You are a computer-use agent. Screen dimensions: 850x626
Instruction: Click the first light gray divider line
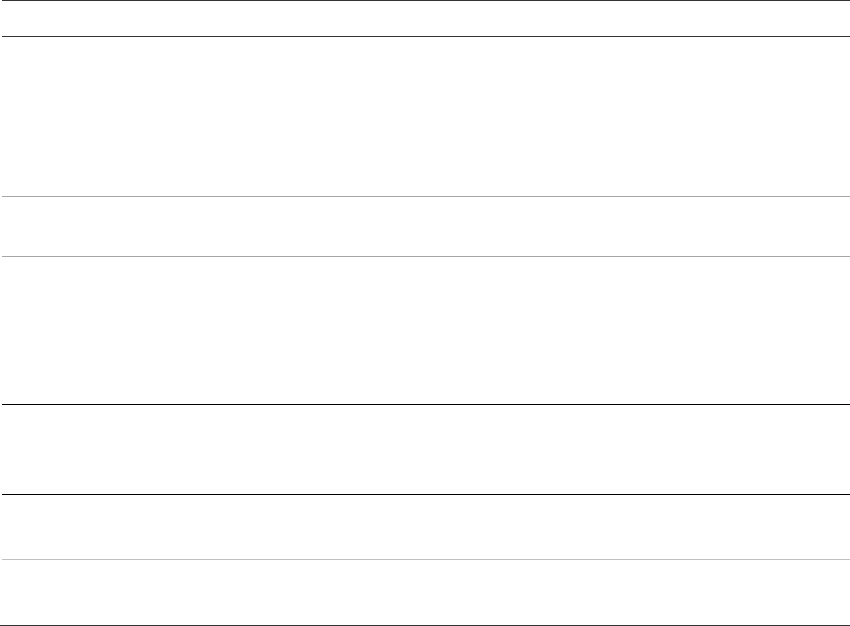coord(425,197)
